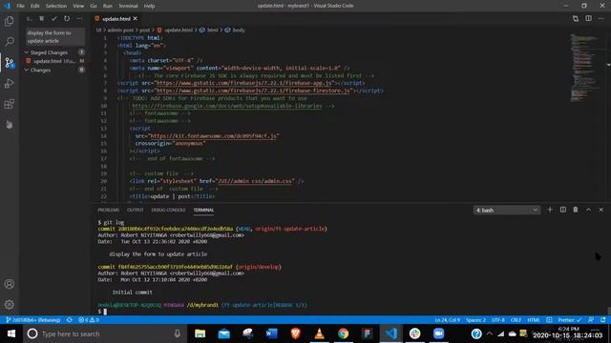Kill the terminal with trash icon
Image resolution: width=611 pixels, height=343 pixels.
(576, 210)
